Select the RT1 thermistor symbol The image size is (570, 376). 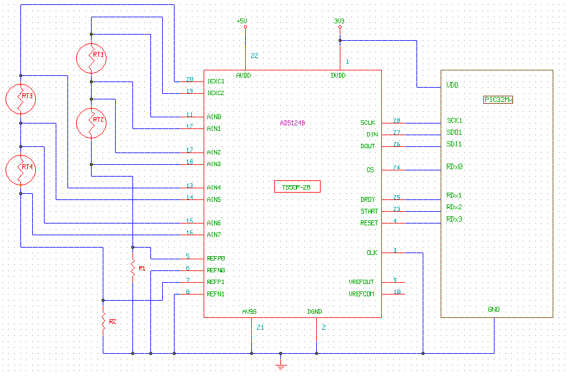click(91, 58)
